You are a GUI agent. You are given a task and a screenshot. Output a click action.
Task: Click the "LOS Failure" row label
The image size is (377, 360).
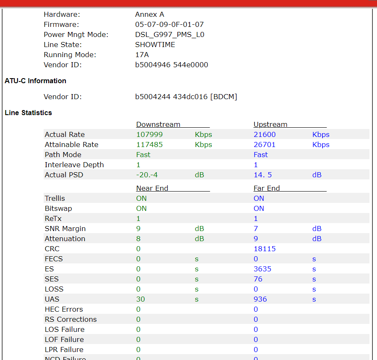click(65, 330)
